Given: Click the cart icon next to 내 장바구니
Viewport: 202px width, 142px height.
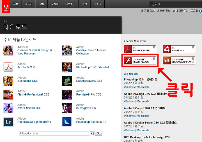Looking at the screenshot, I should point(174,11).
